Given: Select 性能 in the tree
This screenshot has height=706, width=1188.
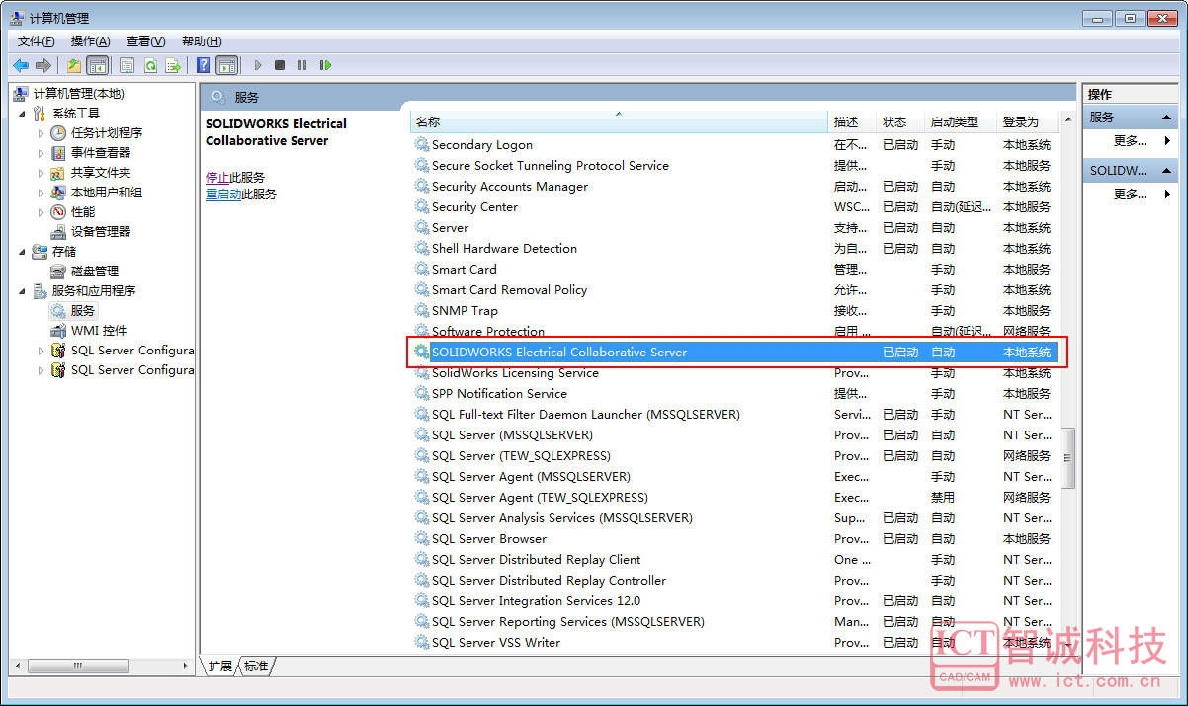Looking at the screenshot, I should tap(83, 211).
